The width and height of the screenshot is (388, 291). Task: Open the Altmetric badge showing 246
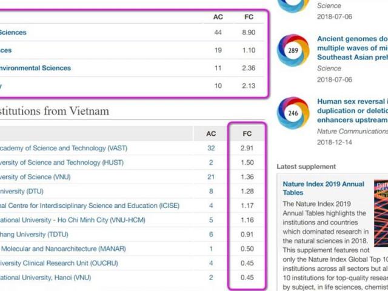(293, 113)
